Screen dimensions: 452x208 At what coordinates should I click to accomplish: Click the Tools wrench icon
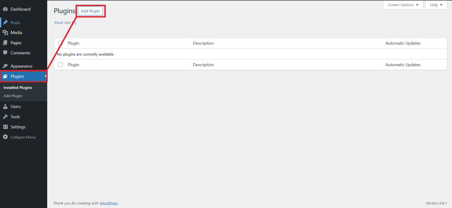coord(5,117)
